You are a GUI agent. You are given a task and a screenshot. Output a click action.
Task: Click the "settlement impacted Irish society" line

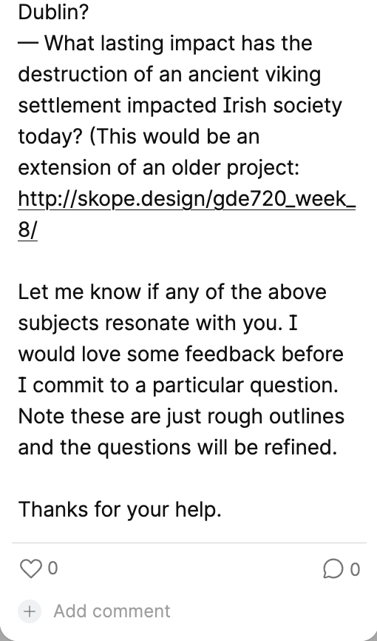point(180,105)
